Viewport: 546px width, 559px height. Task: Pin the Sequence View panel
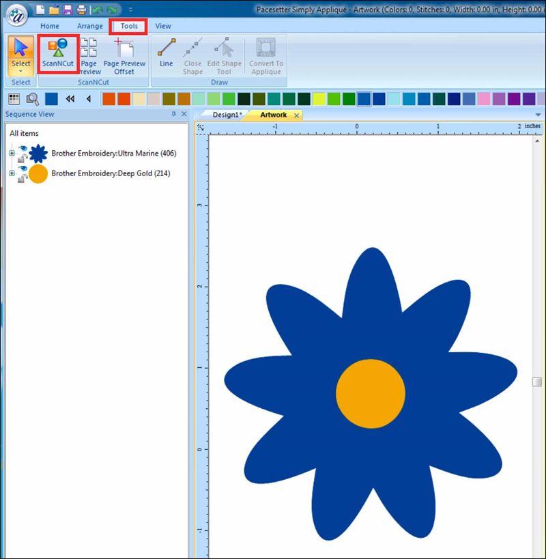173,114
